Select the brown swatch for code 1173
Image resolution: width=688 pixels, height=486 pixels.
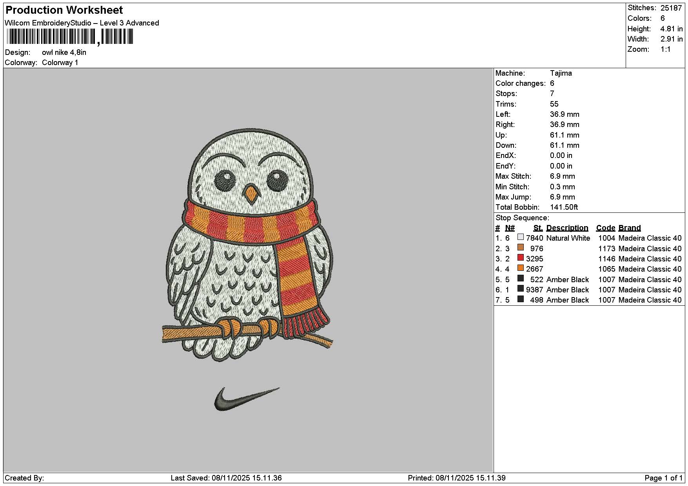[x=521, y=247]
